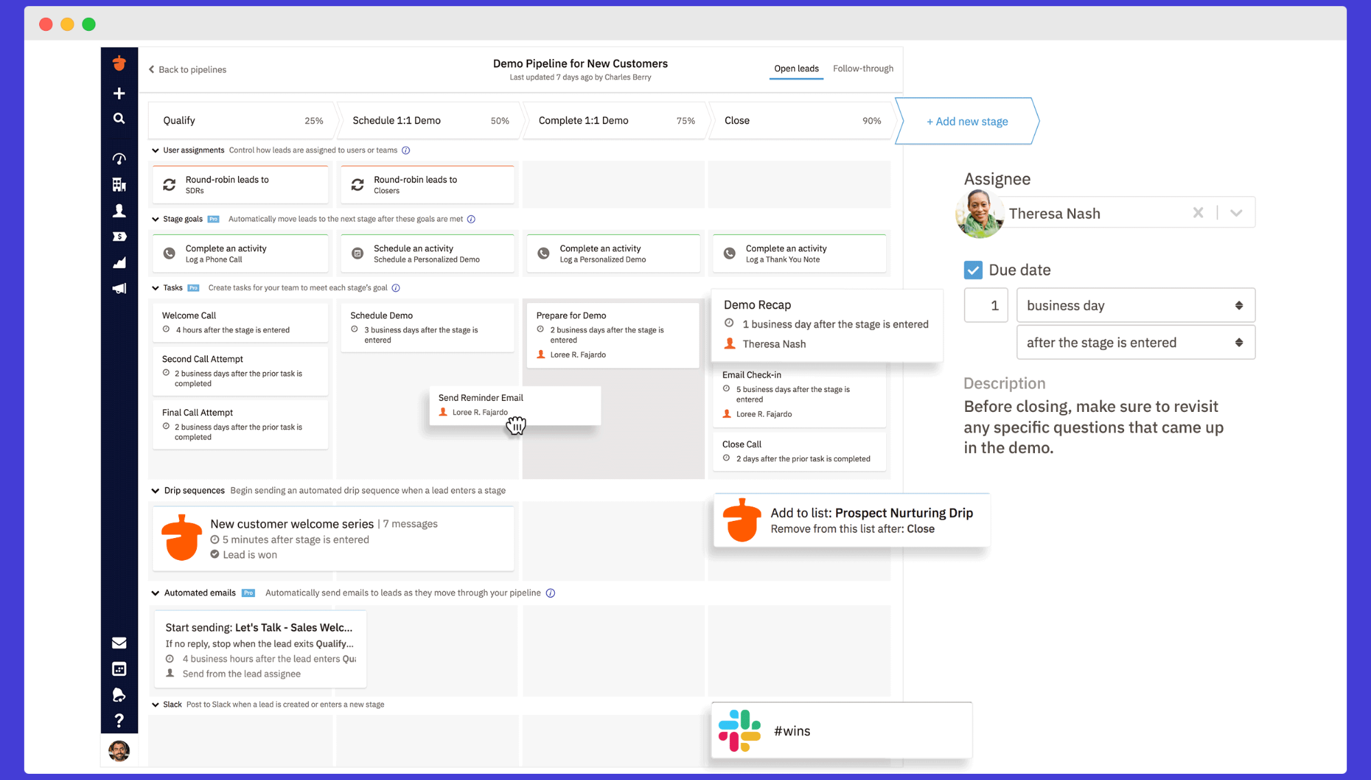Viewport: 1371px width, 780px height.
Task: Click the plus add icon in sidebar
Action: click(119, 93)
